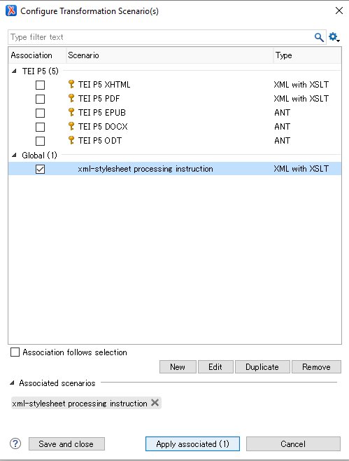349x461 pixels.
Task: Focus the Type filter text field
Action: pyautogui.click(x=161, y=37)
